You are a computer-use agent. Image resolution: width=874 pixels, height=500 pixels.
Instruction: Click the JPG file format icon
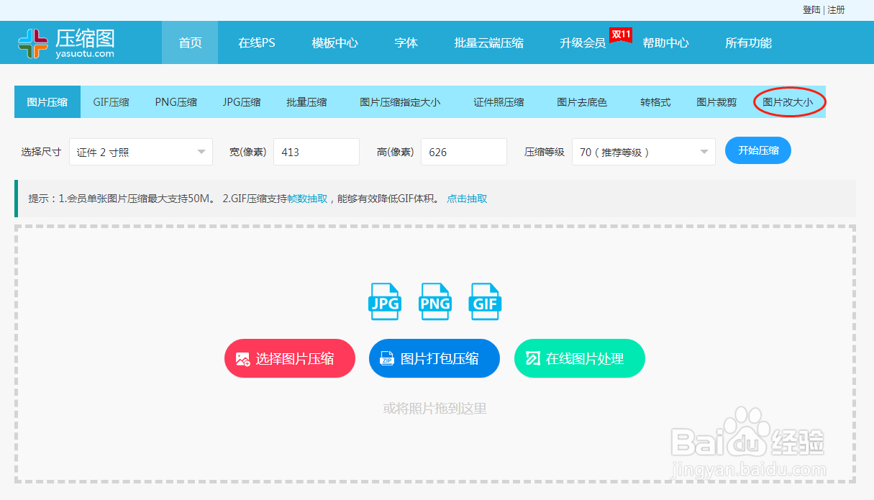pos(385,301)
